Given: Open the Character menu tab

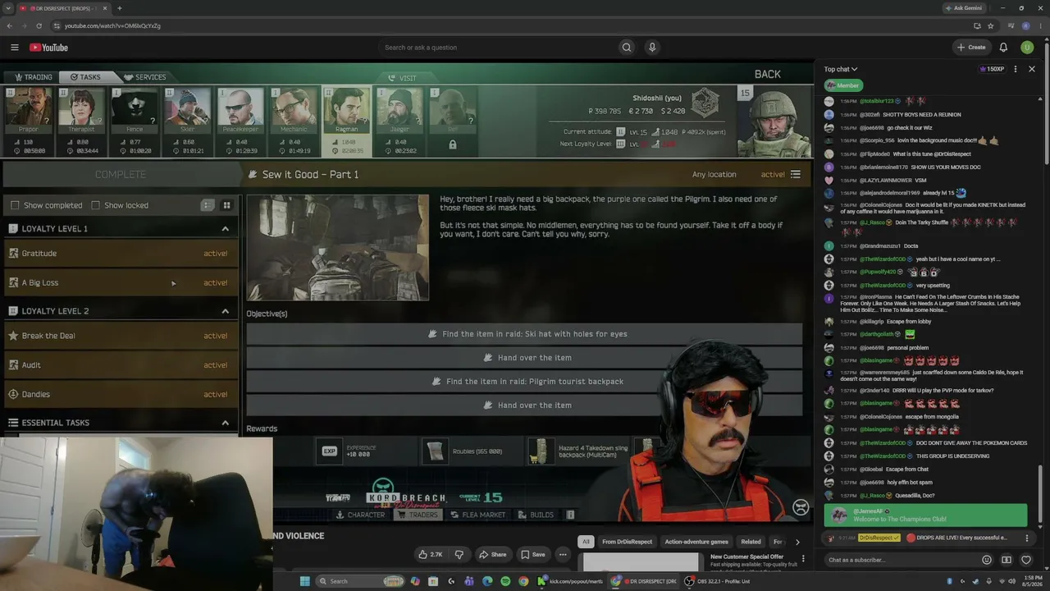Looking at the screenshot, I should [x=360, y=515].
